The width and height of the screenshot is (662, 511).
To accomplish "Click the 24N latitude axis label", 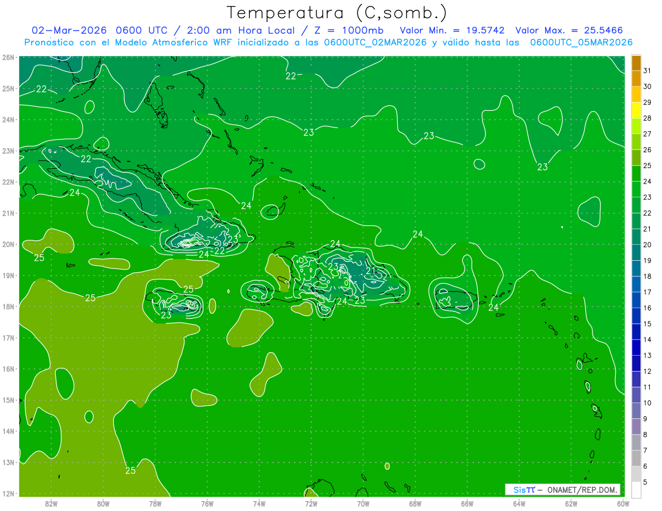I will pos(8,120).
